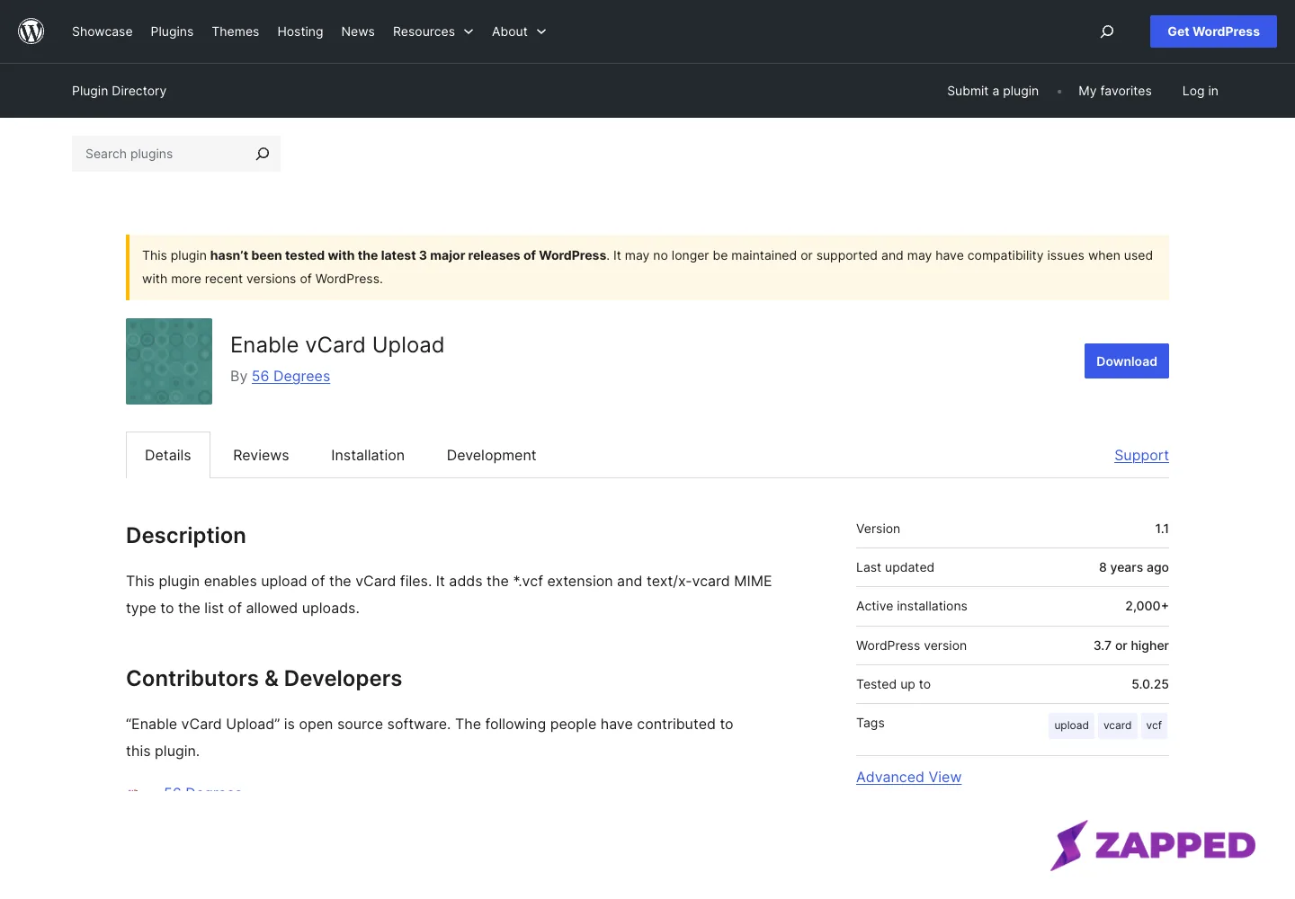The height and width of the screenshot is (899, 1295).
Task: Click the '3.7 or higher' value
Action: 1131,645
